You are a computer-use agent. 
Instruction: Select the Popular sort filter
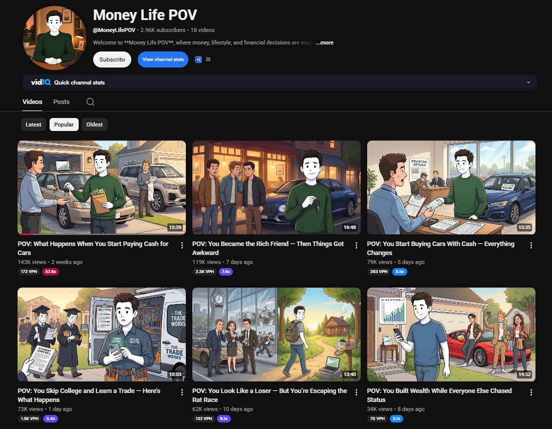[64, 124]
